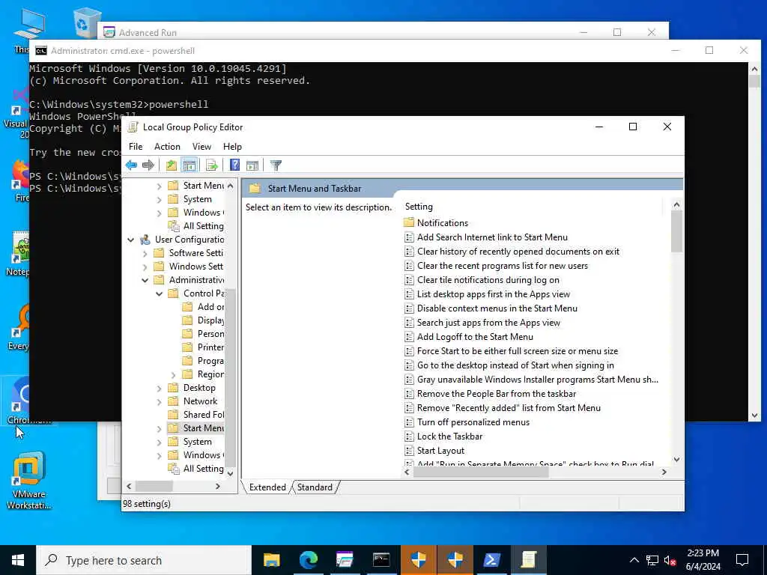Click the muted volume tray icon
Image resolution: width=767 pixels, height=575 pixels.
click(x=670, y=560)
